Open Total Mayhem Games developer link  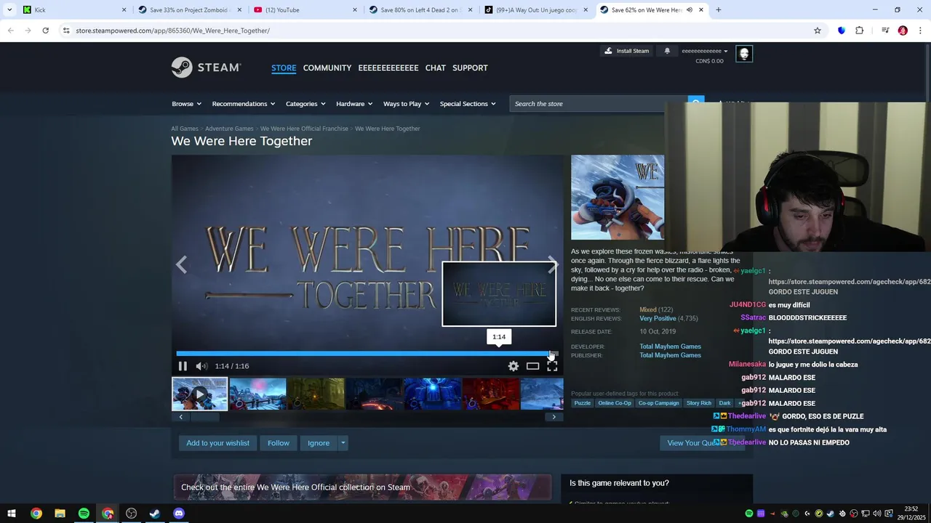tap(670, 346)
